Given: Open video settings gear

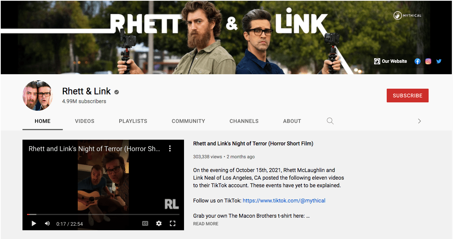Looking at the screenshot, I should point(159,223).
